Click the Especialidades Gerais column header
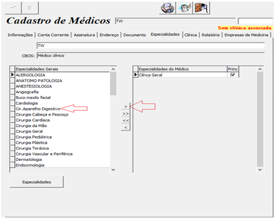The image size is (275, 219). 62,69
